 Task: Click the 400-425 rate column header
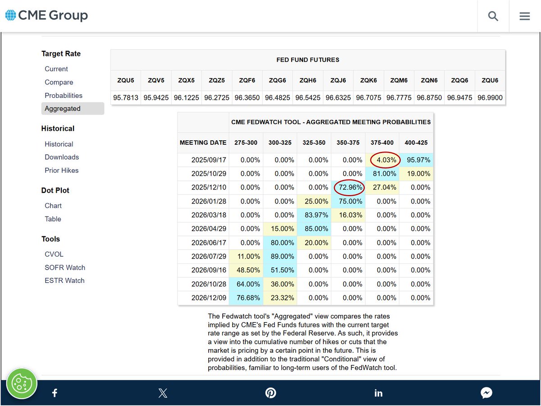point(416,143)
